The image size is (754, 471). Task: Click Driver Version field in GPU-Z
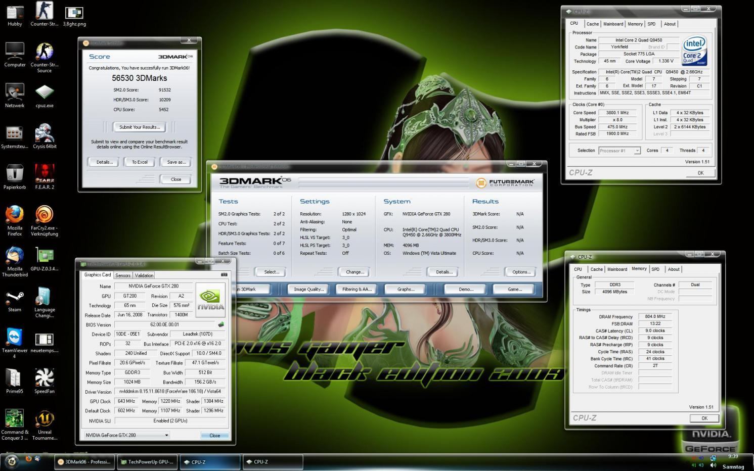tap(170, 392)
